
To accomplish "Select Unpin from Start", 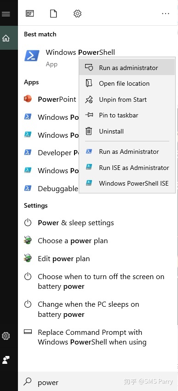I will pyautogui.click(x=127, y=99).
